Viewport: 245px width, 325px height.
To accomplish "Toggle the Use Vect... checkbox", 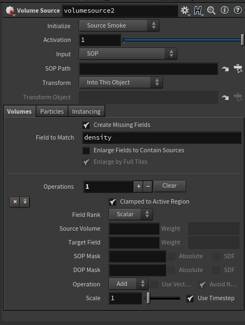I will click(154, 285).
